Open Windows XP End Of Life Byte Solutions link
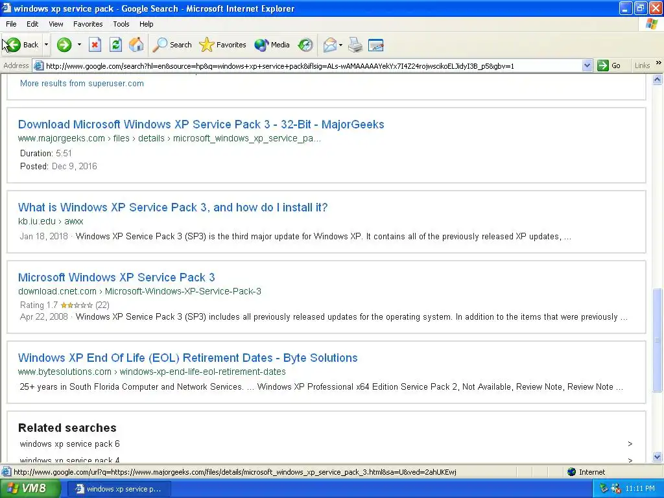 (x=187, y=357)
